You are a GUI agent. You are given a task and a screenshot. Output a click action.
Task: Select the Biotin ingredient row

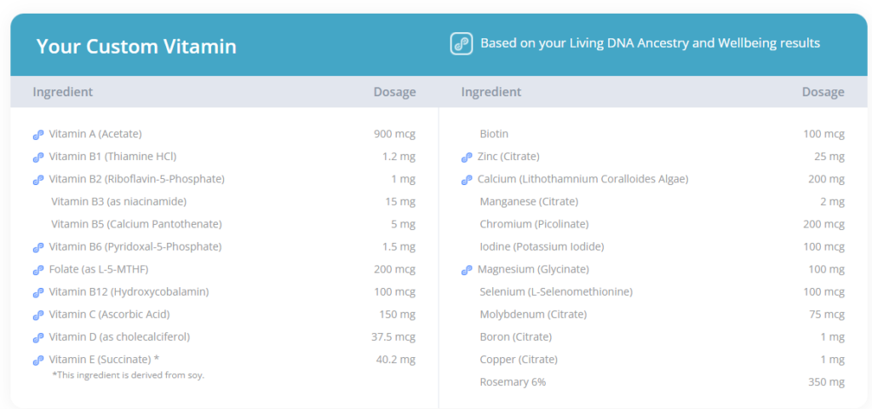click(653, 134)
